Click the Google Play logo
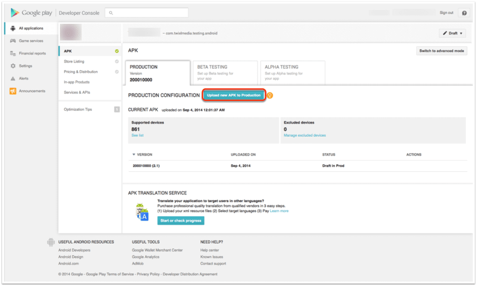Image resolution: width=478 pixels, height=286 pixels. coord(31,13)
